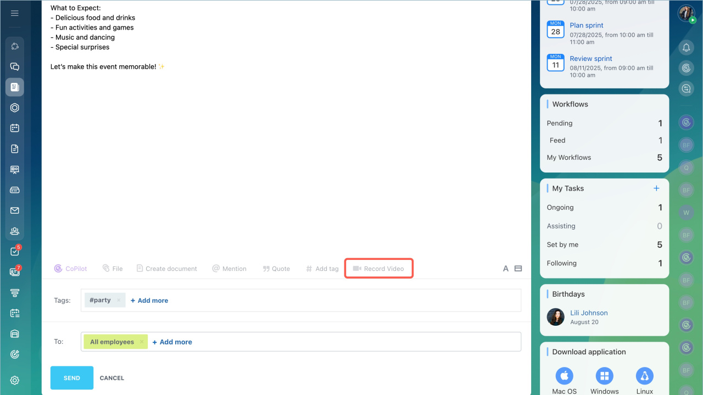
Task: Click the CANCEL button
Action: pyautogui.click(x=112, y=378)
